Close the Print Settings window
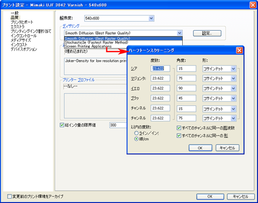This screenshot has height=203, width=258. (253, 5)
